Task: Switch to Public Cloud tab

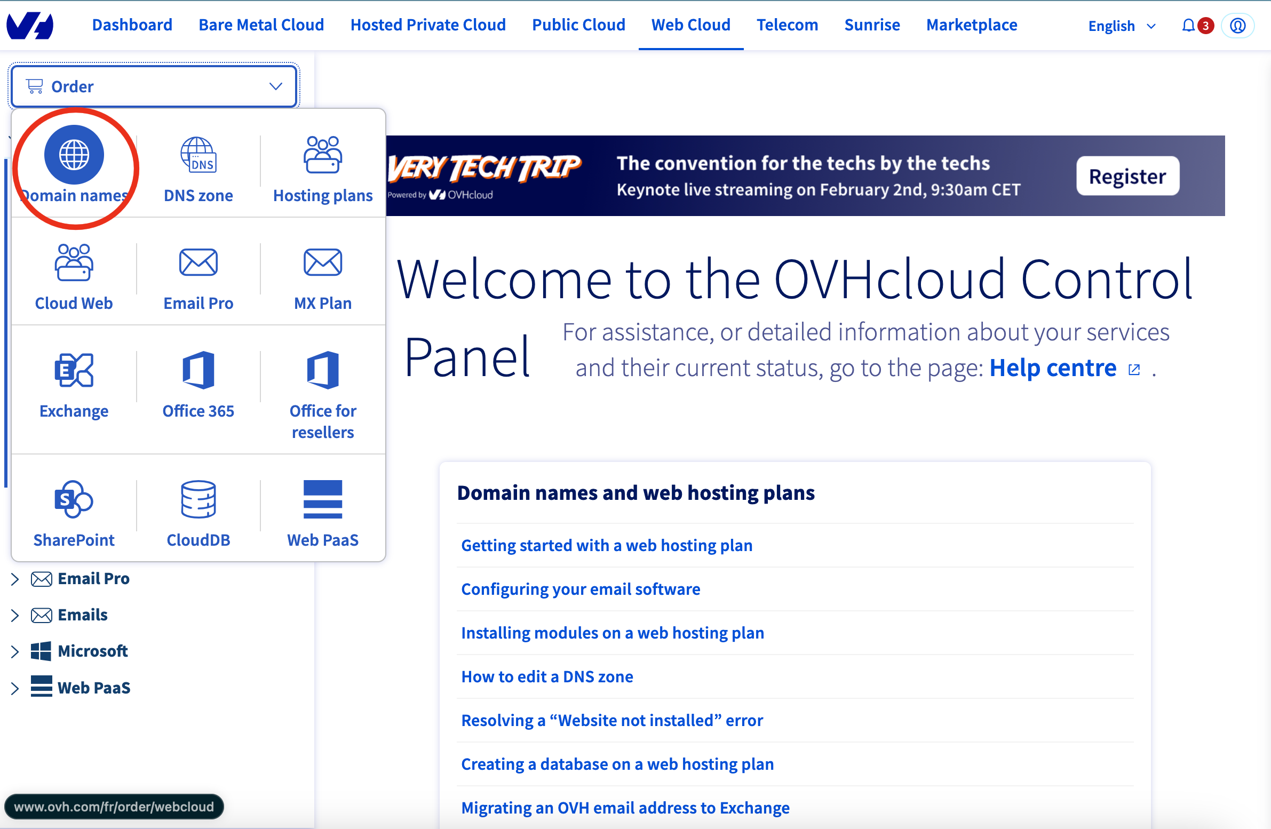Action: point(578,25)
